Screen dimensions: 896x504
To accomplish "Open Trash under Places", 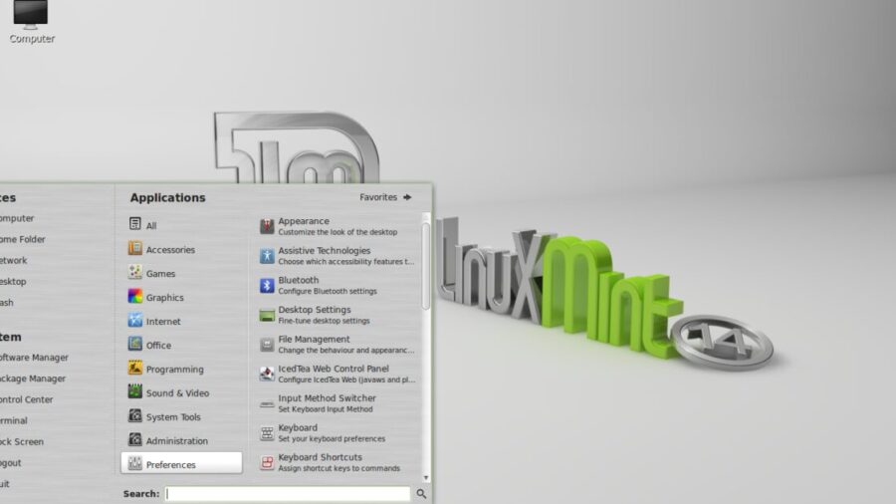I will click(x=7, y=303).
